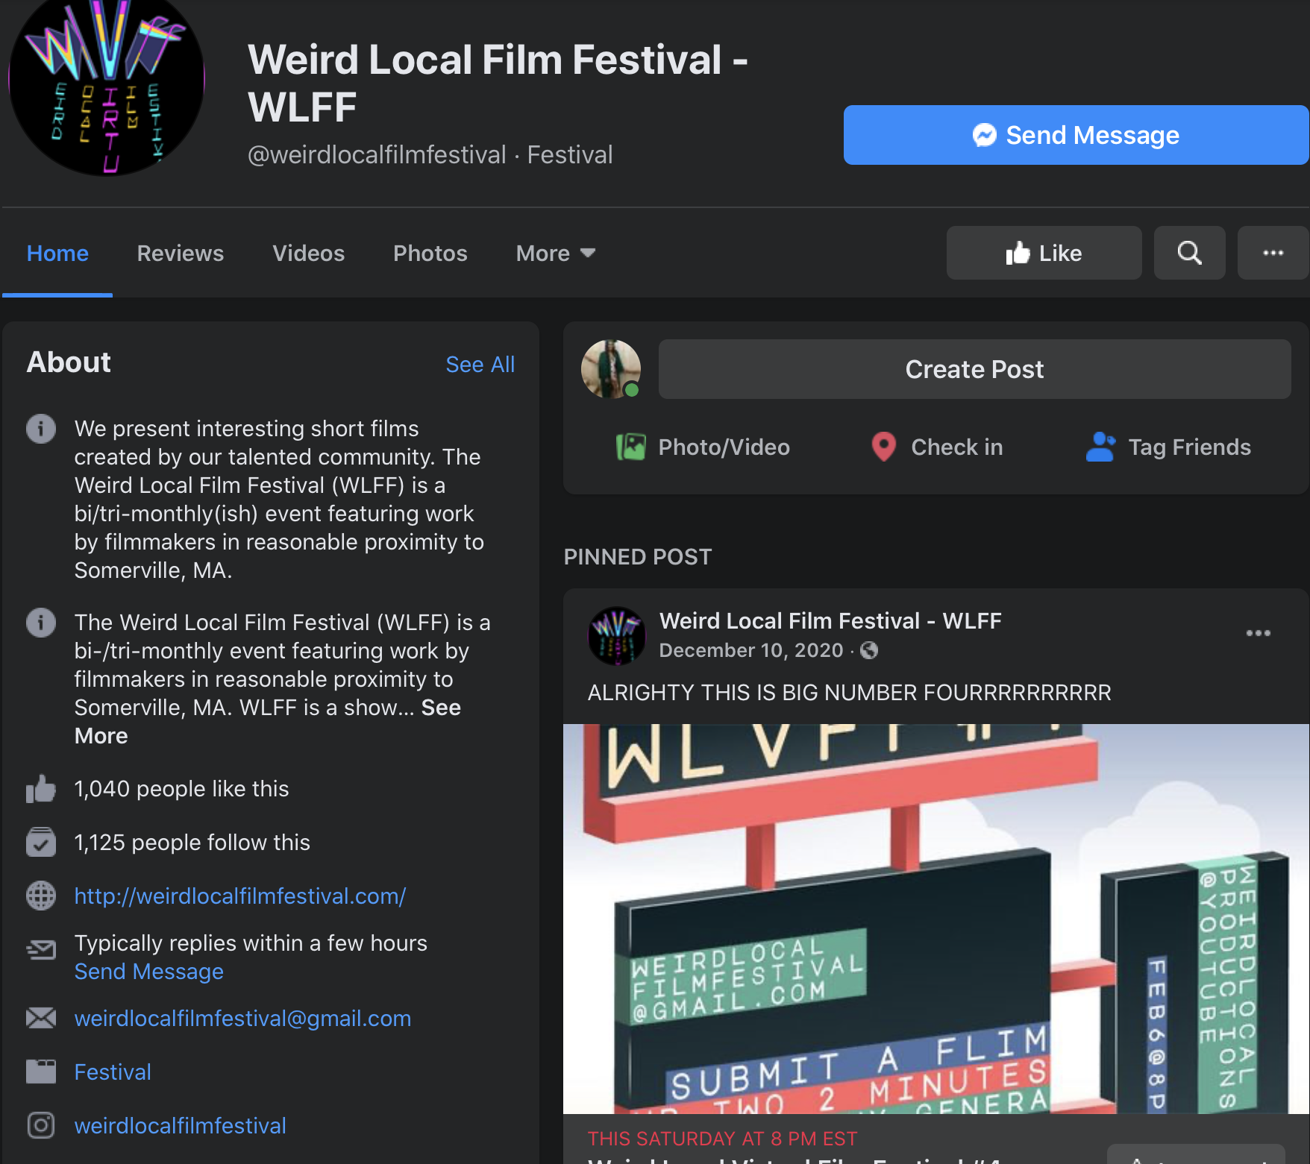The width and height of the screenshot is (1310, 1164).
Task: Click the weirdlocalfilmfestival@gmail.com email link
Action: pos(242,1018)
